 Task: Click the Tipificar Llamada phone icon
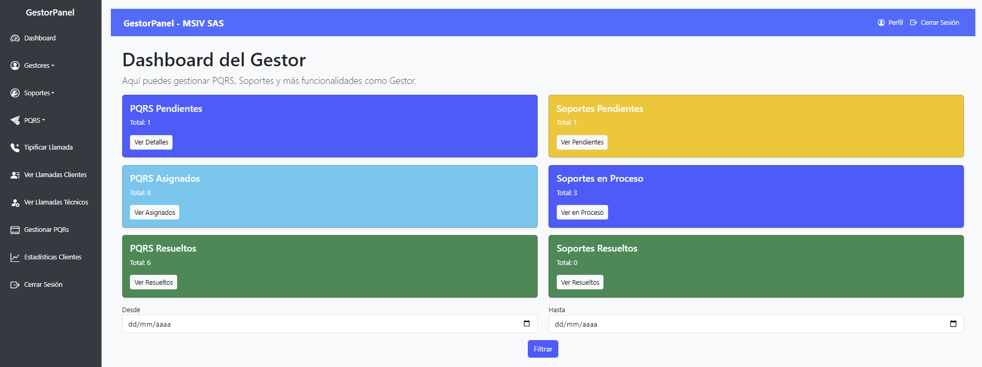tap(15, 148)
